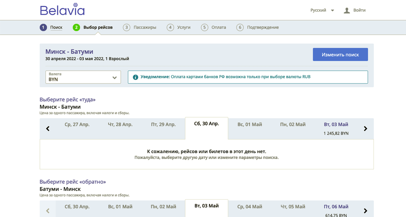
Task: Go to the Оплата step
Action: (x=214, y=27)
